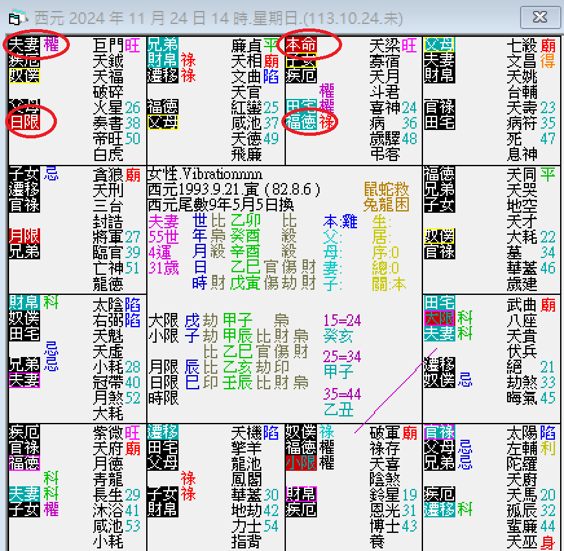Click the circled 福德 tag with green 祿
This screenshot has height=551, width=564.
point(304,122)
